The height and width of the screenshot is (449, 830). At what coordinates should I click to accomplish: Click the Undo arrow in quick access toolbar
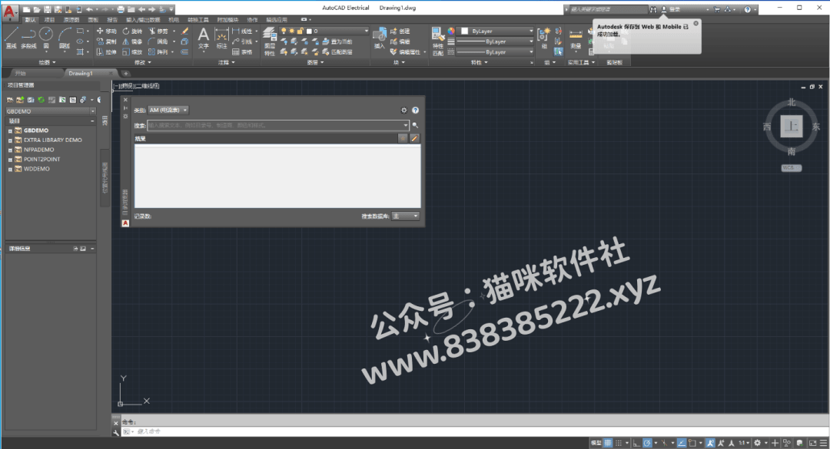(x=89, y=9)
